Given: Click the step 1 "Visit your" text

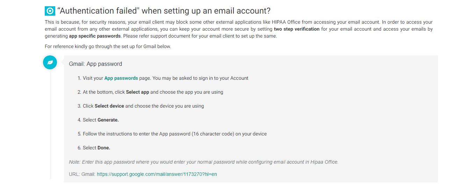Looking at the screenshot, I should [93, 78].
